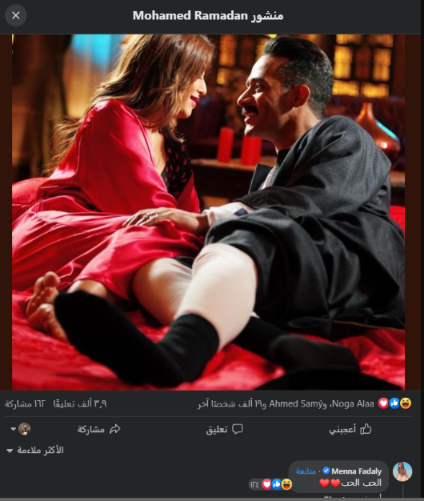Follow Menna Fadaly via متابعة link

[306, 471]
